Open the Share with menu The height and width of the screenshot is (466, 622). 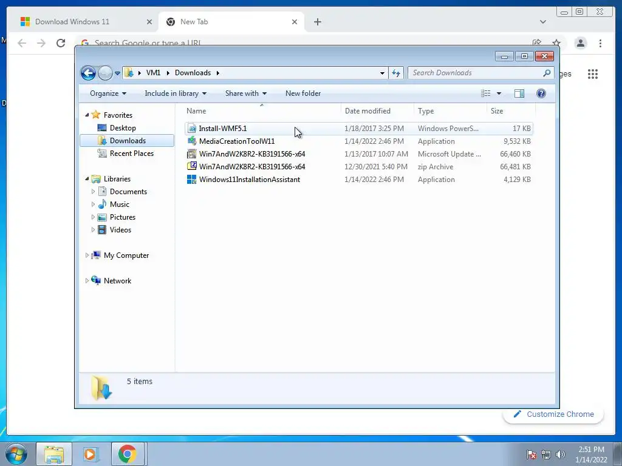click(x=246, y=93)
